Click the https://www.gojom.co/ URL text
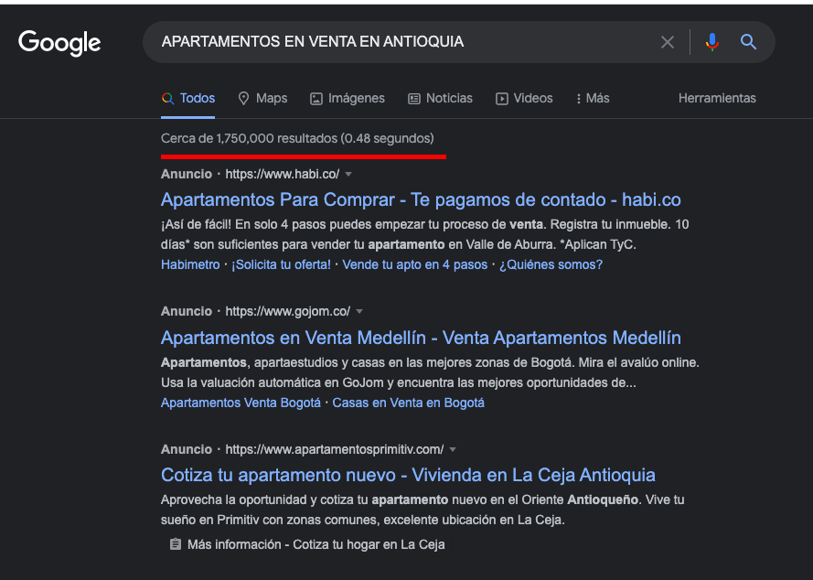Image resolution: width=813 pixels, height=580 pixels. (x=288, y=312)
